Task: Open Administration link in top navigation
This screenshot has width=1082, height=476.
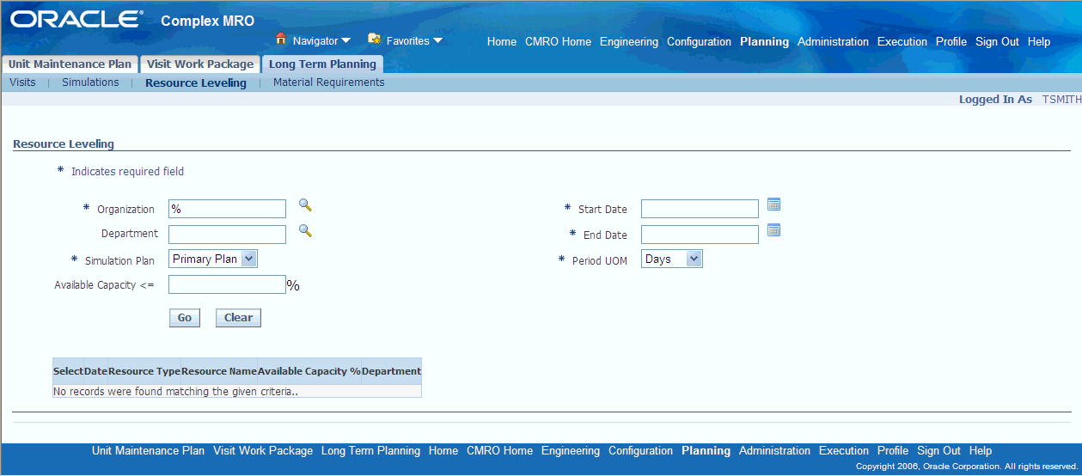Action: click(x=834, y=41)
